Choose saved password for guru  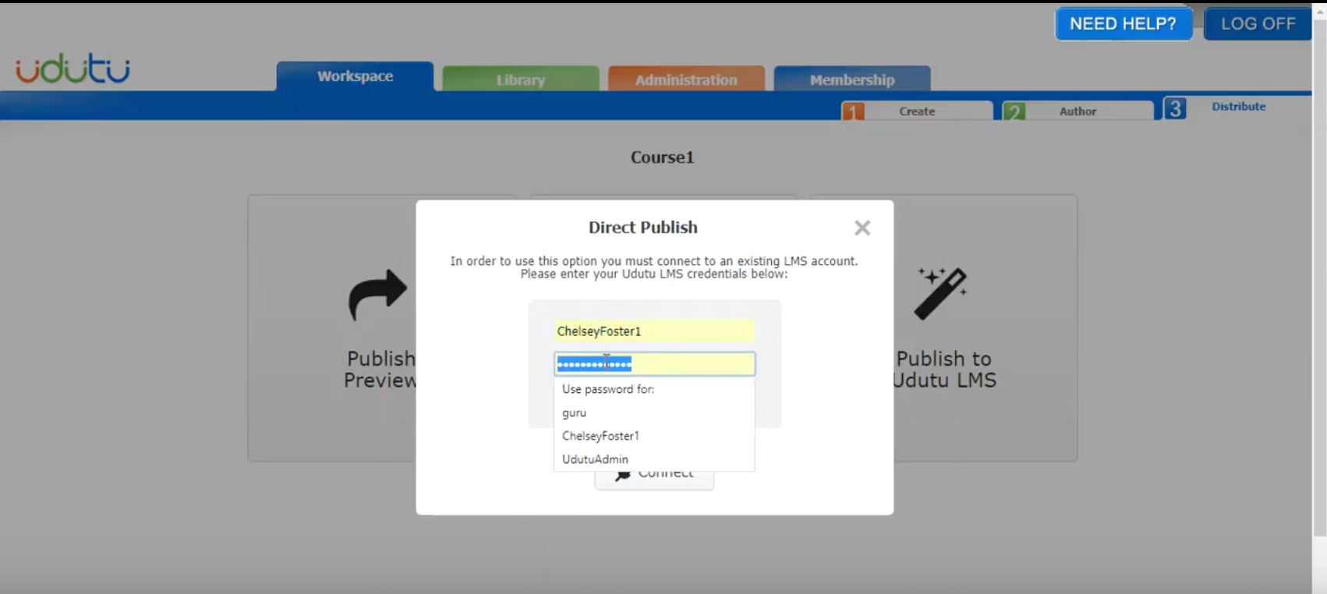[654, 412]
